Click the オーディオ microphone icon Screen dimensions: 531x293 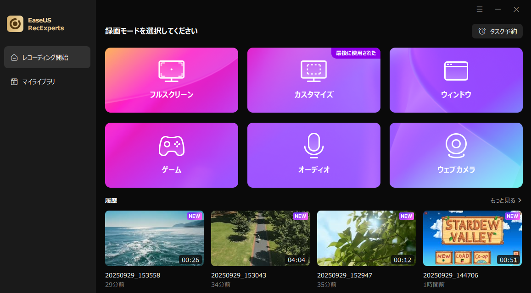314,146
